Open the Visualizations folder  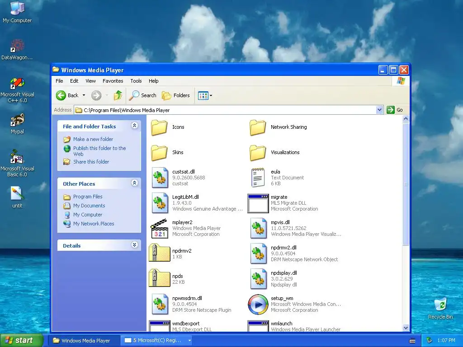point(258,153)
